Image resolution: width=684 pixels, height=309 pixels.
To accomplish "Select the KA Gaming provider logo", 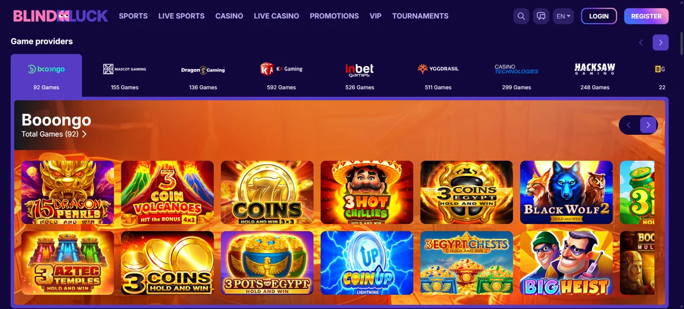I will [x=282, y=69].
